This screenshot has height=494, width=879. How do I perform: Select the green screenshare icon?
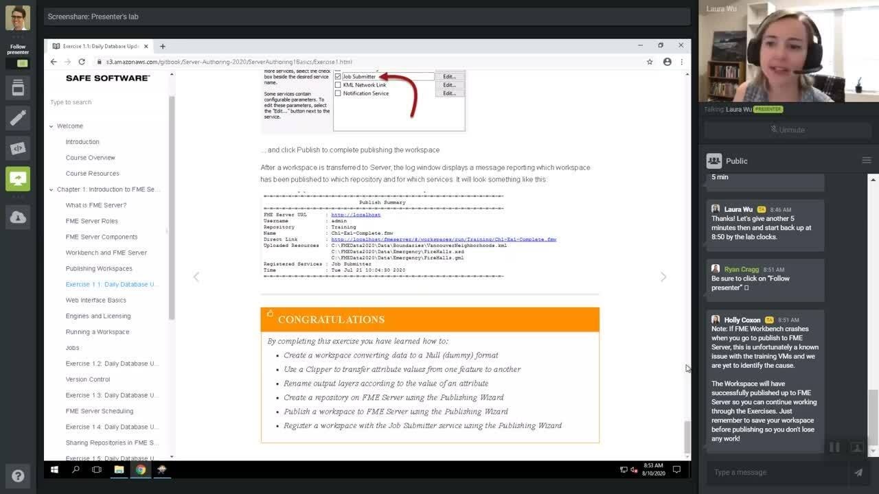click(18, 179)
